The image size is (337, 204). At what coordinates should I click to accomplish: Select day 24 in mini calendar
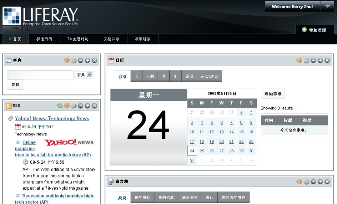tap(192, 151)
